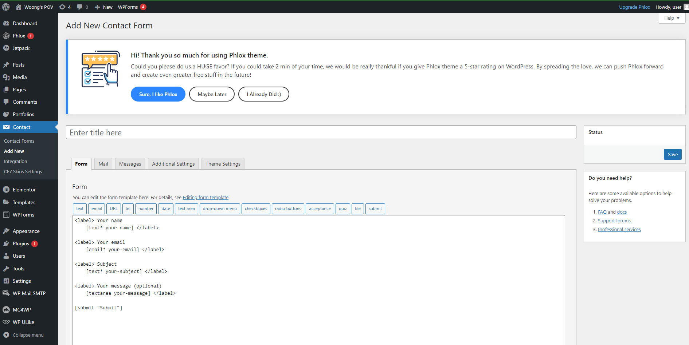Insert an acceptance tag
Screen dimensions: 689x345
pyautogui.click(x=320, y=209)
